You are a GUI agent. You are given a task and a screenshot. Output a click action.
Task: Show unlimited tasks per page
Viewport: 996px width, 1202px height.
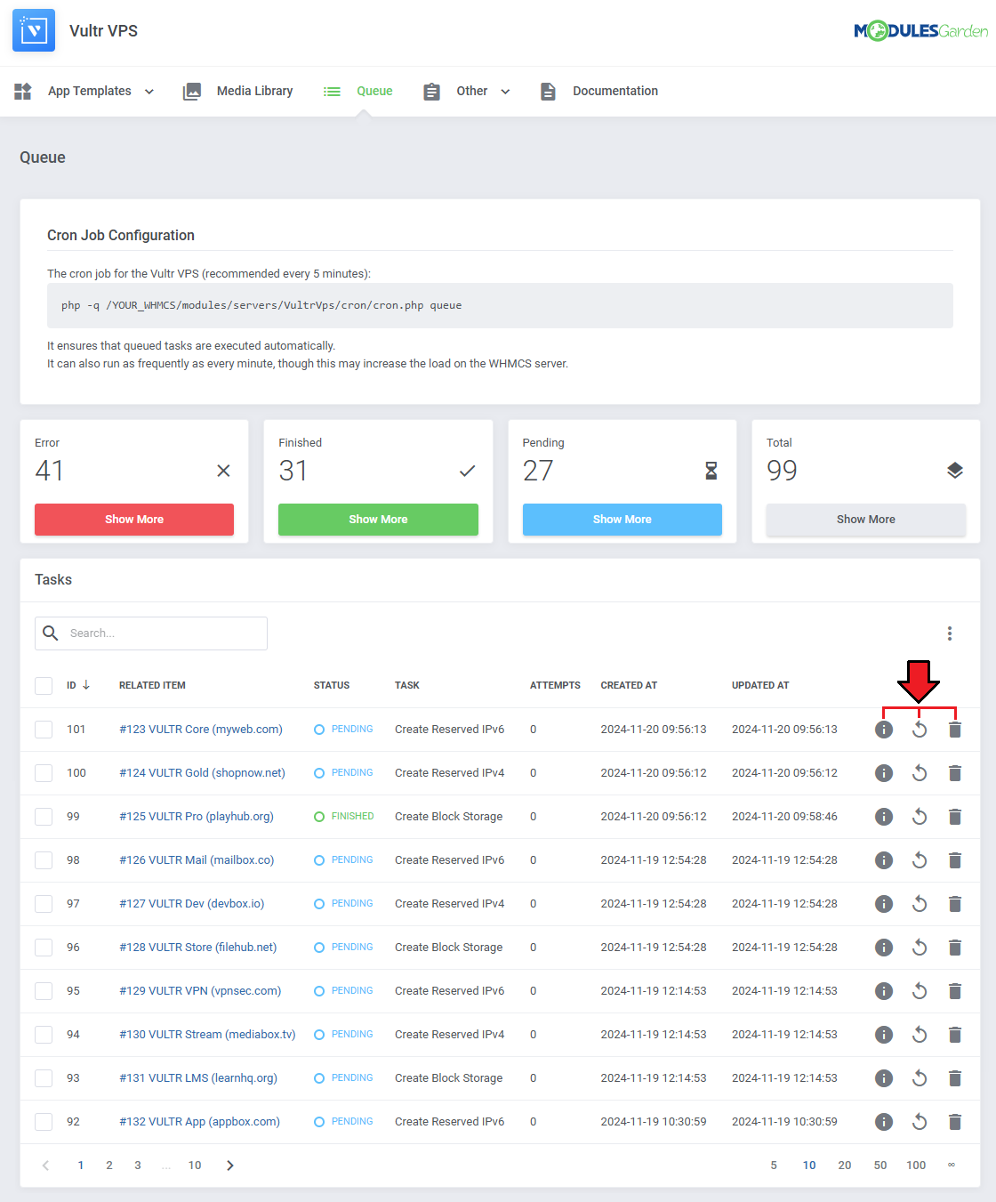tap(952, 1166)
